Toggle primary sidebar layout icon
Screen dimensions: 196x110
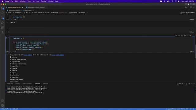(x=186, y=4)
